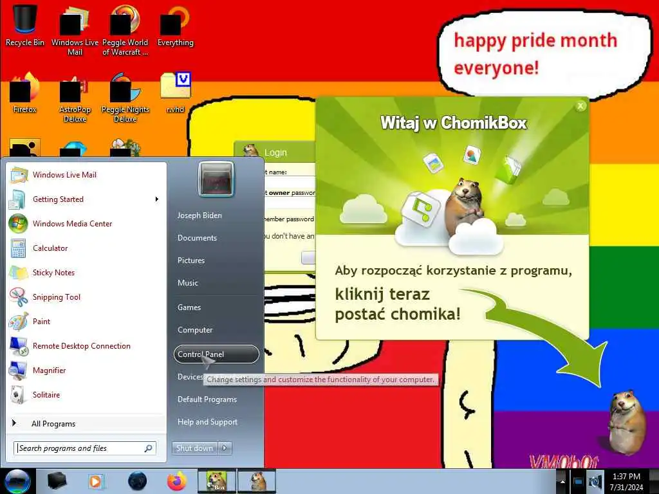Click the Getting Started icon
The width and height of the screenshot is (659, 494).
point(17,199)
